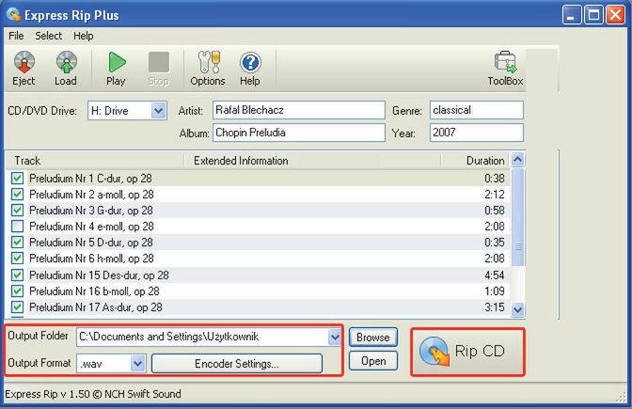Viewport: 632px width, 409px height.
Task: Start playback with the green Play icon
Action: coord(117,62)
